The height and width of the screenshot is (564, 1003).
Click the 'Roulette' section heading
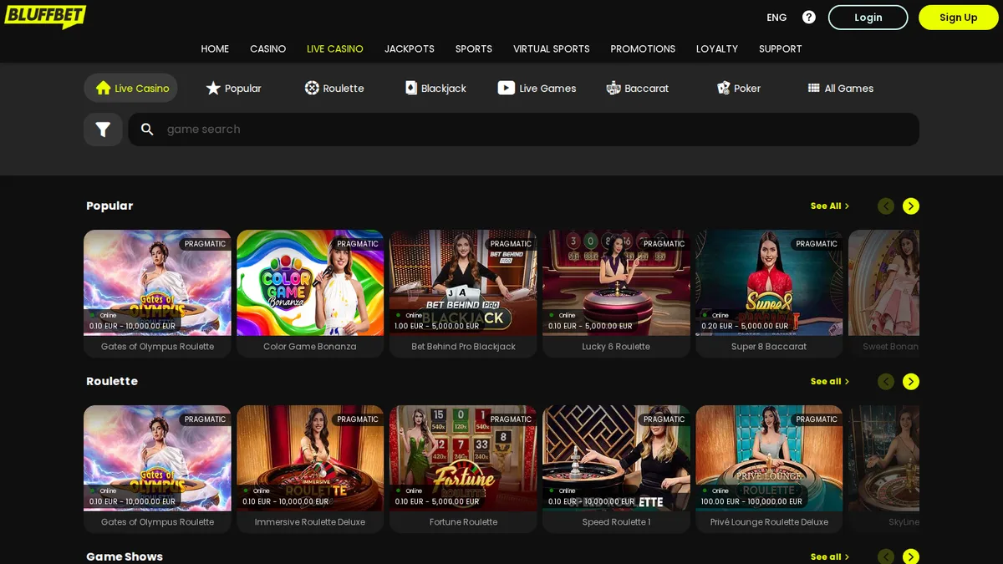coord(112,381)
